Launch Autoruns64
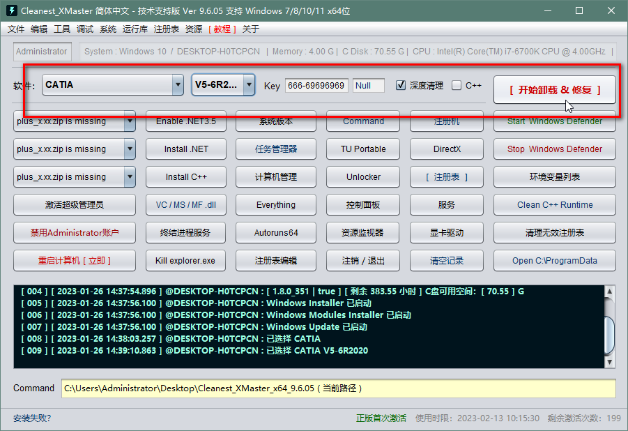This screenshot has height=431, width=628. click(276, 232)
